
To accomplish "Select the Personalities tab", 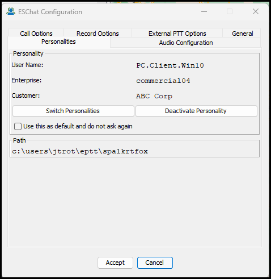I will (58, 42).
